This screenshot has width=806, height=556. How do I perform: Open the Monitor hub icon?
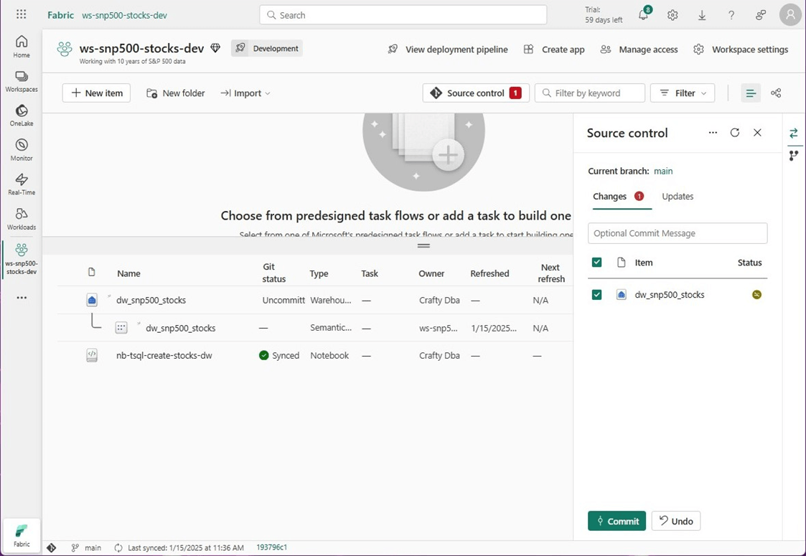(22, 149)
